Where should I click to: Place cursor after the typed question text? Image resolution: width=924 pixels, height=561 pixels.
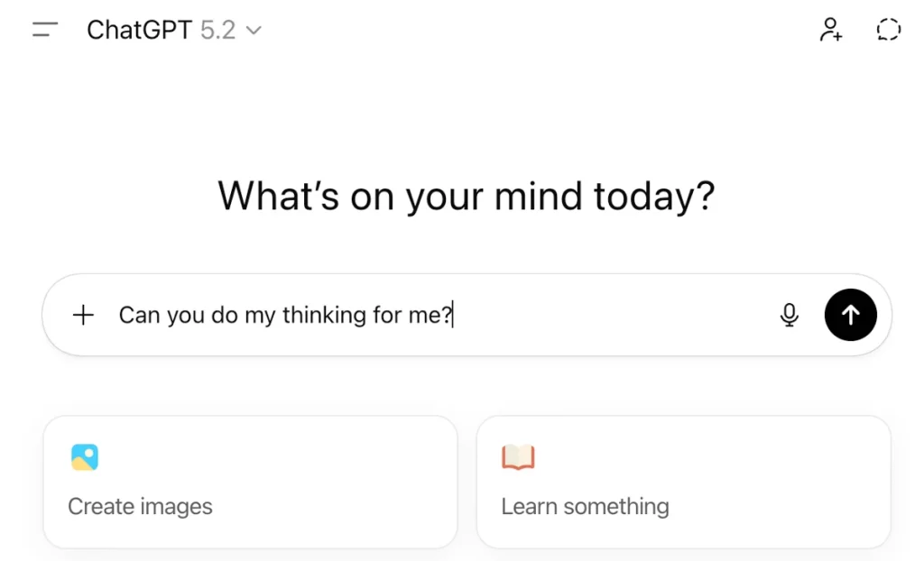[453, 315]
